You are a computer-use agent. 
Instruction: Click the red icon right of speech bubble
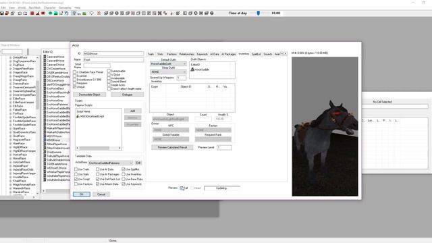pos(99,13)
